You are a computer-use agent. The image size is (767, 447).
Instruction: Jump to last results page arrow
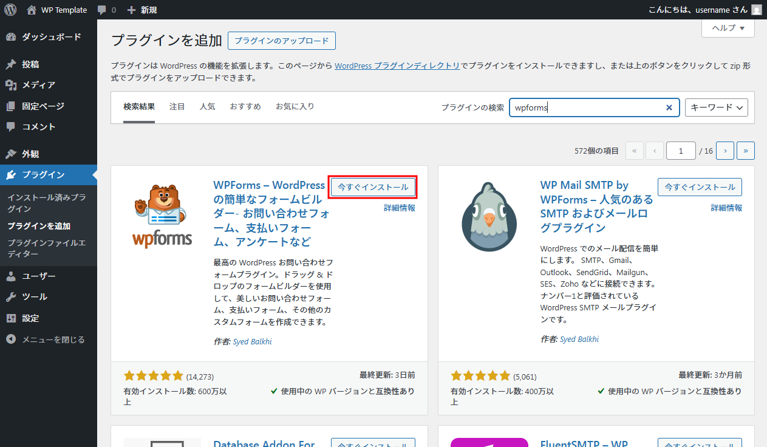[x=746, y=151]
